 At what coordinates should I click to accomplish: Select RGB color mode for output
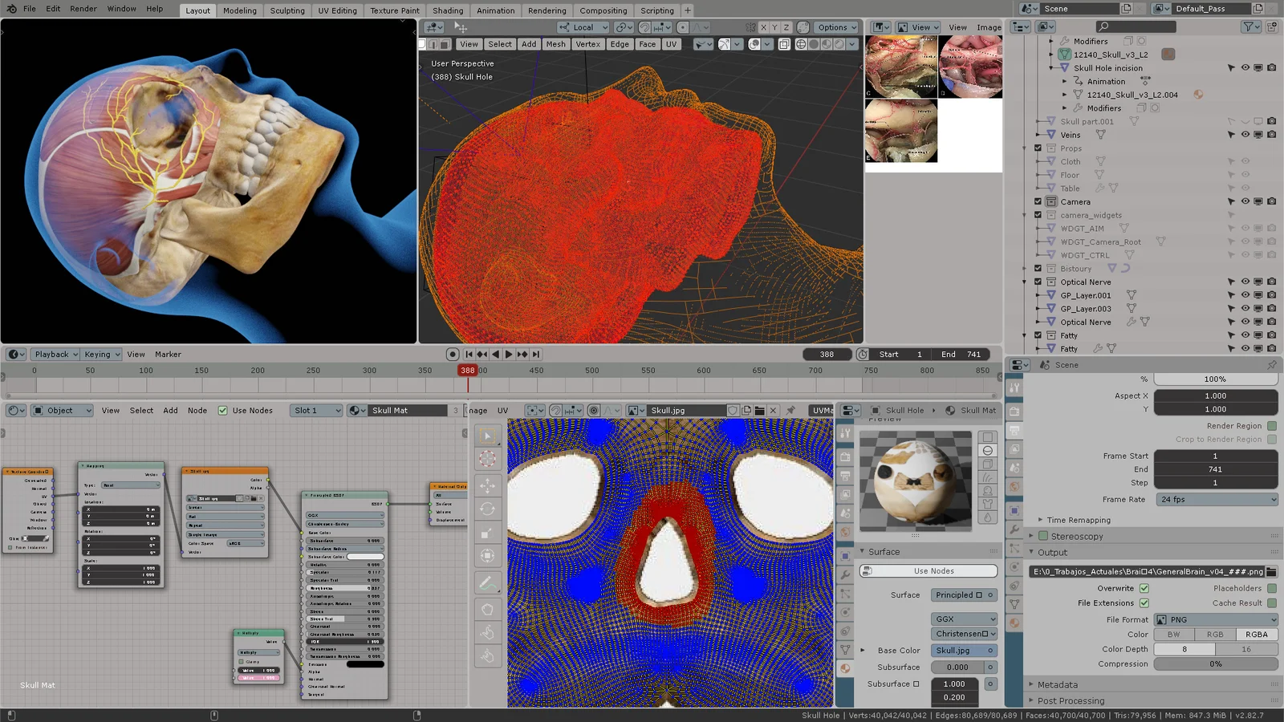(x=1215, y=634)
